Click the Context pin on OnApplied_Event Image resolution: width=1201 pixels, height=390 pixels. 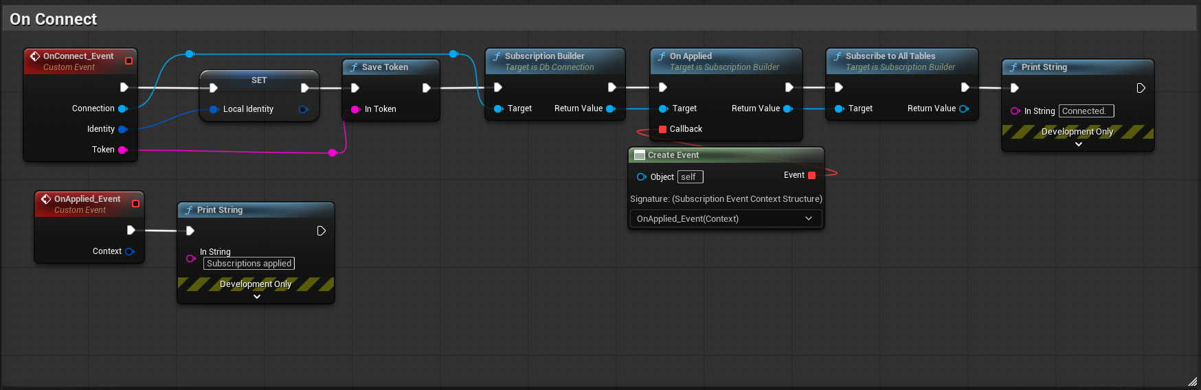(x=129, y=251)
